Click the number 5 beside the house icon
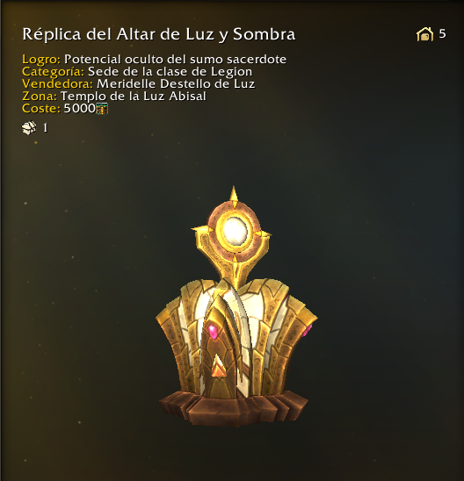The height and width of the screenshot is (481, 464). pos(442,33)
